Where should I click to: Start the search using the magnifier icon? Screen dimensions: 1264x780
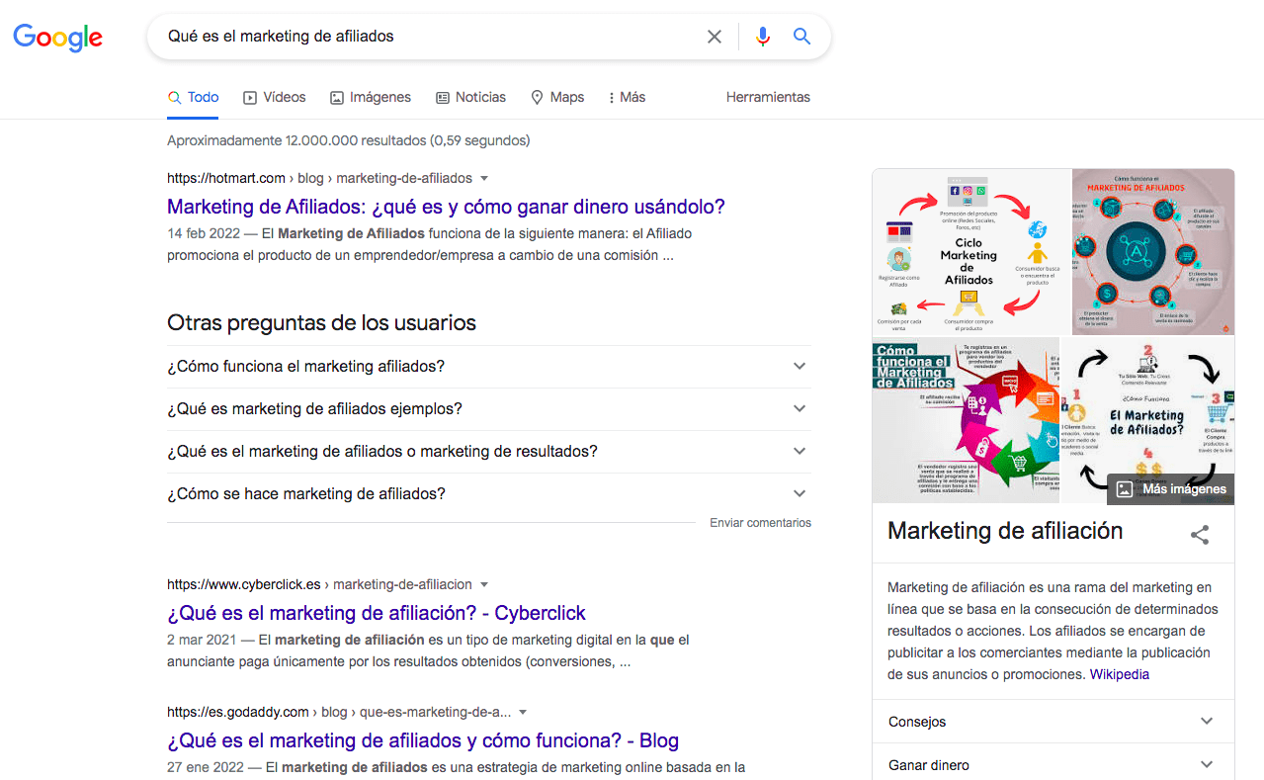[x=801, y=36]
